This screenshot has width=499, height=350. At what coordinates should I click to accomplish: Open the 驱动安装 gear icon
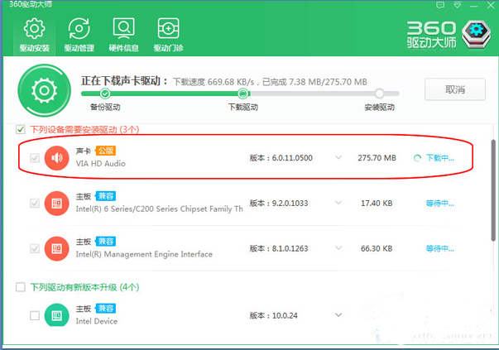[34, 29]
